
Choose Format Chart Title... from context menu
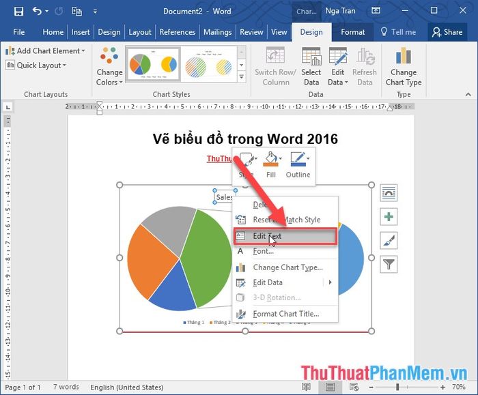[x=285, y=314]
